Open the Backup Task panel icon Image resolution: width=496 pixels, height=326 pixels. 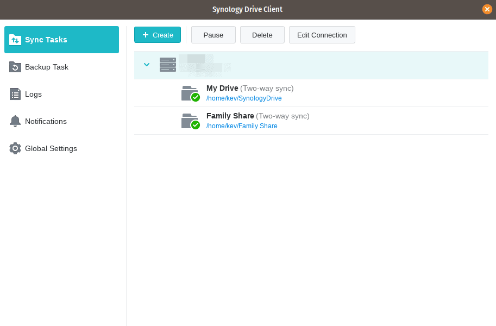coord(15,67)
